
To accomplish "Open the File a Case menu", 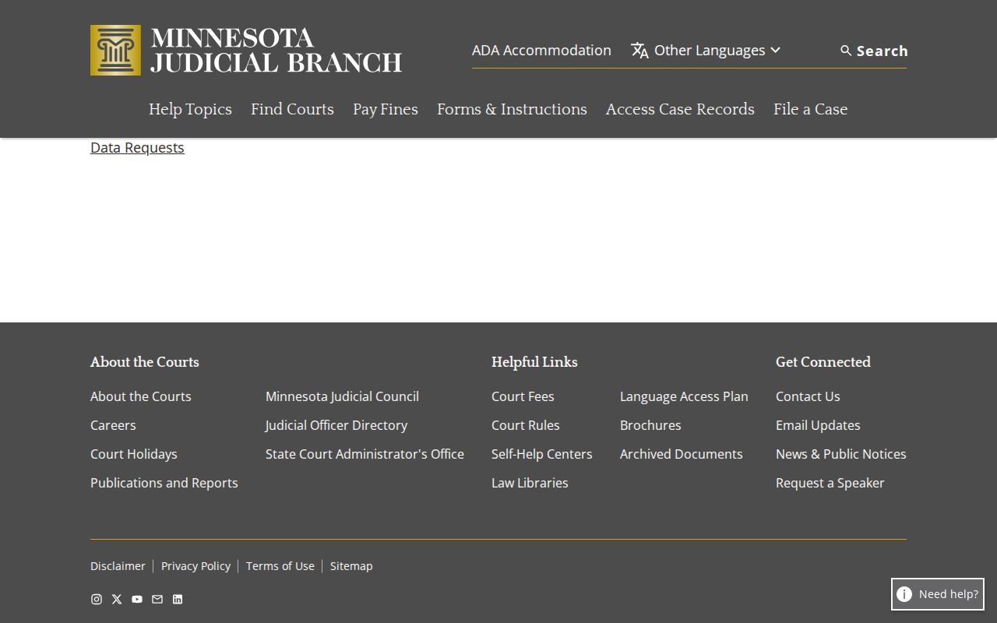I will point(810,110).
